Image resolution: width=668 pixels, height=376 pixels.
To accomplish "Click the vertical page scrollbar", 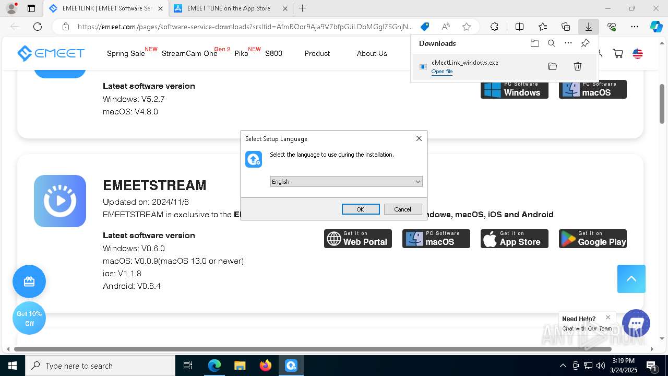I will [662, 104].
